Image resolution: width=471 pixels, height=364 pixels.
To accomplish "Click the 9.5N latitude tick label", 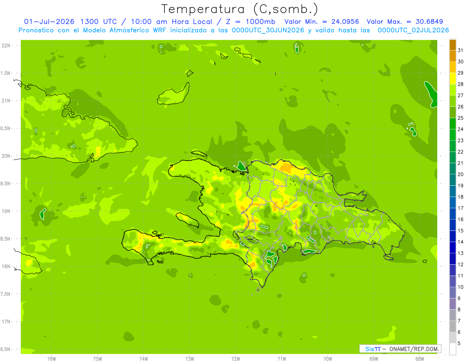I will click(6, 183).
